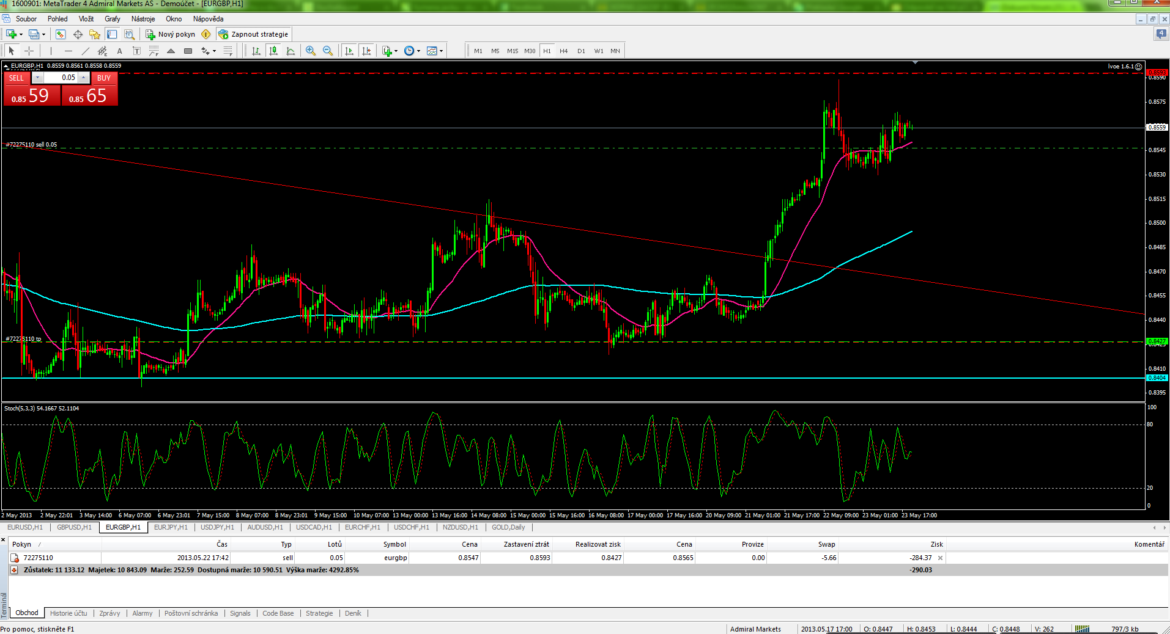
Task: Toggle the Data Window crosshair-circle icon
Action: coord(78,34)
